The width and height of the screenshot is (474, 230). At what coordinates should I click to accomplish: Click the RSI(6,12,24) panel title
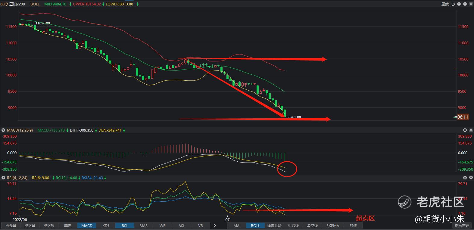[17, 178]
